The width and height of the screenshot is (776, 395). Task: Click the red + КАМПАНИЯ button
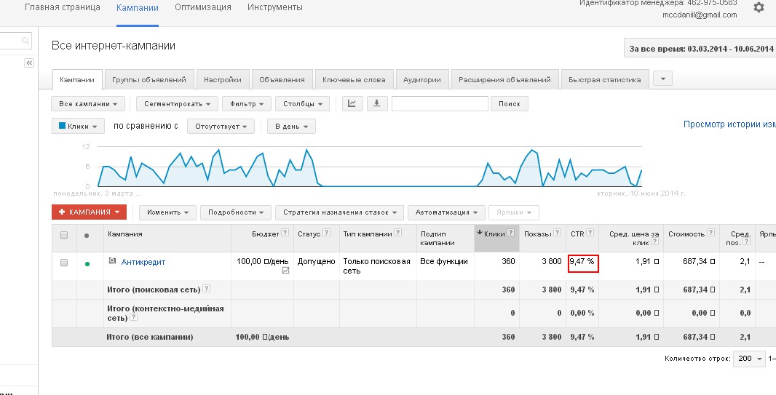[89, 212]
